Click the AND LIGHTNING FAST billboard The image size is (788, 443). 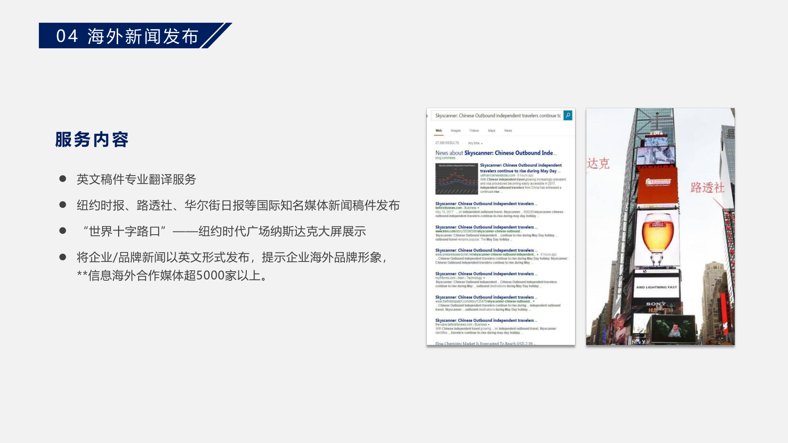tap(657, 287)
